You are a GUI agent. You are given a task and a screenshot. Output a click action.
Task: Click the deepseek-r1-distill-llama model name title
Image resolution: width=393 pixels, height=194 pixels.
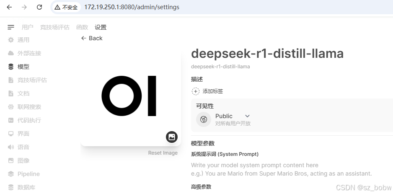(x=267, y=53)
